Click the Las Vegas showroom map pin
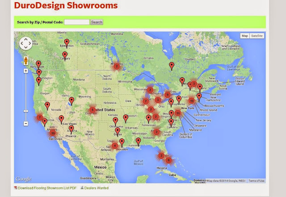The height and width of the screenshot is (197, 286). [61, 119]
